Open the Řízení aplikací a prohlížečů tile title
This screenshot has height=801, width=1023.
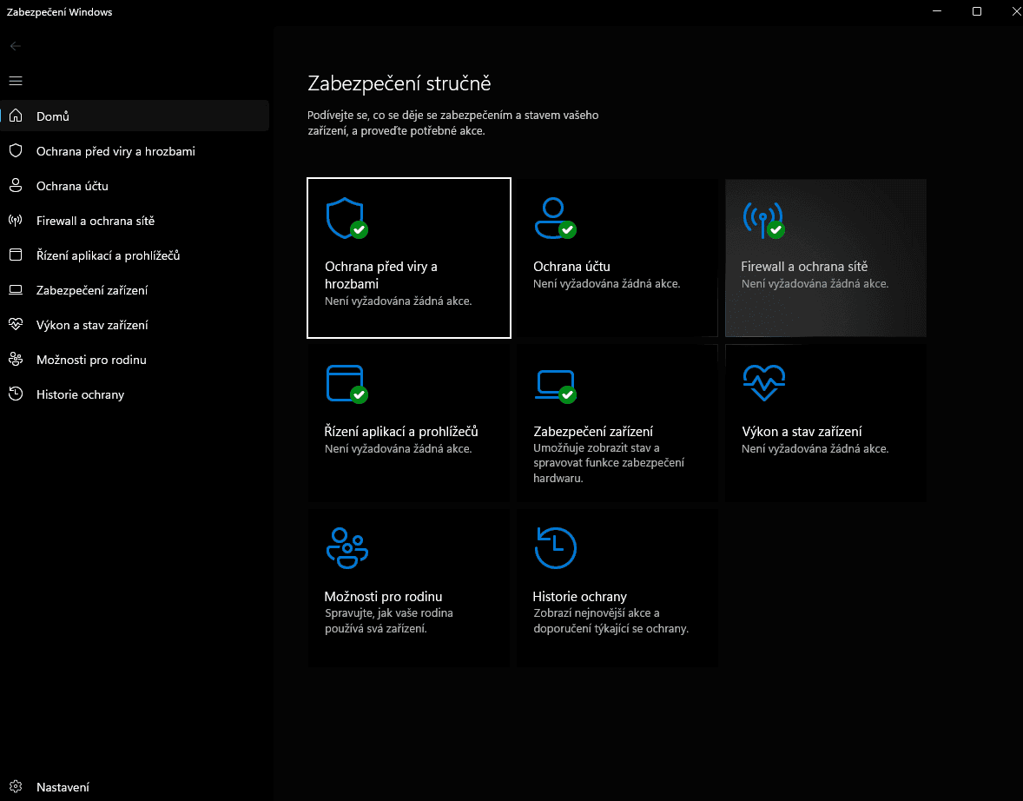pos(401,432)
